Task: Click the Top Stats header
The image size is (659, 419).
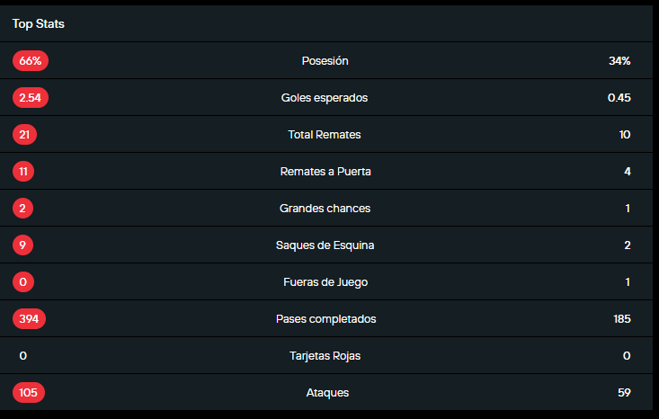Action: (39, 24)
